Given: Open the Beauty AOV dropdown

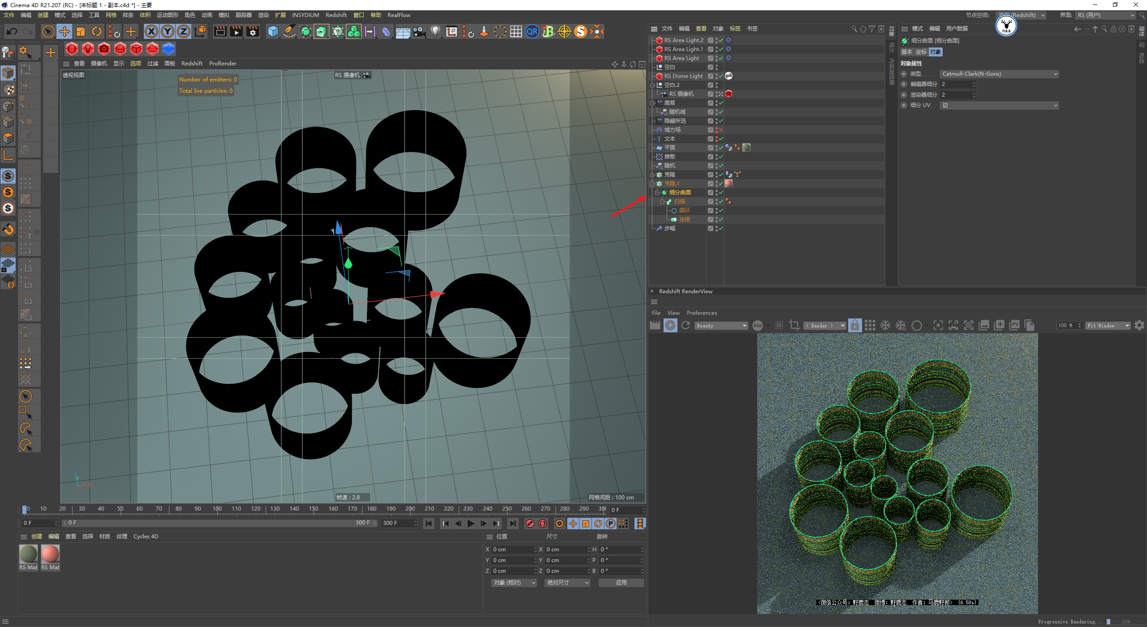Looking at the screenshot, I should coord(721,326).
